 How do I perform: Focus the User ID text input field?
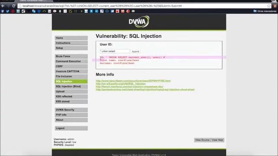[x=115, y=51]
